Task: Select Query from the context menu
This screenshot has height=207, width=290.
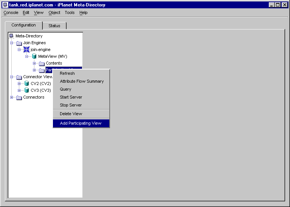Action: [81, 89]
